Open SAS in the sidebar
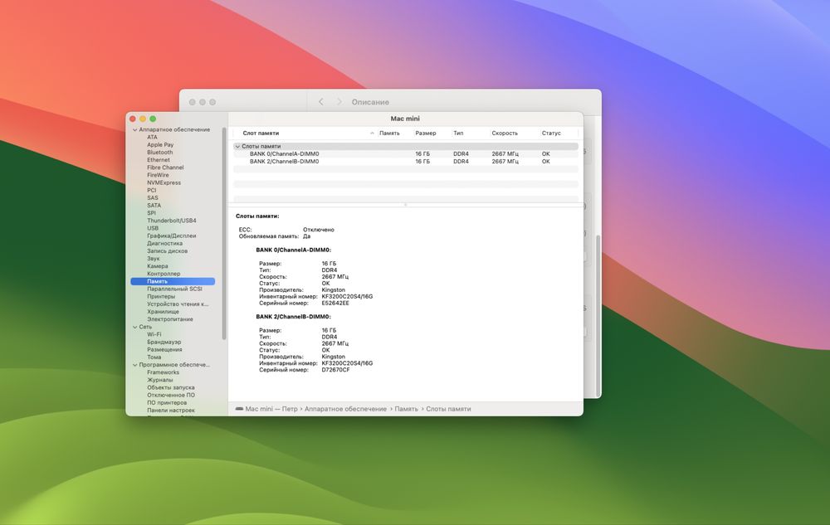The width and height of the screenshot is (830, 525). click(x=153, y=197)
